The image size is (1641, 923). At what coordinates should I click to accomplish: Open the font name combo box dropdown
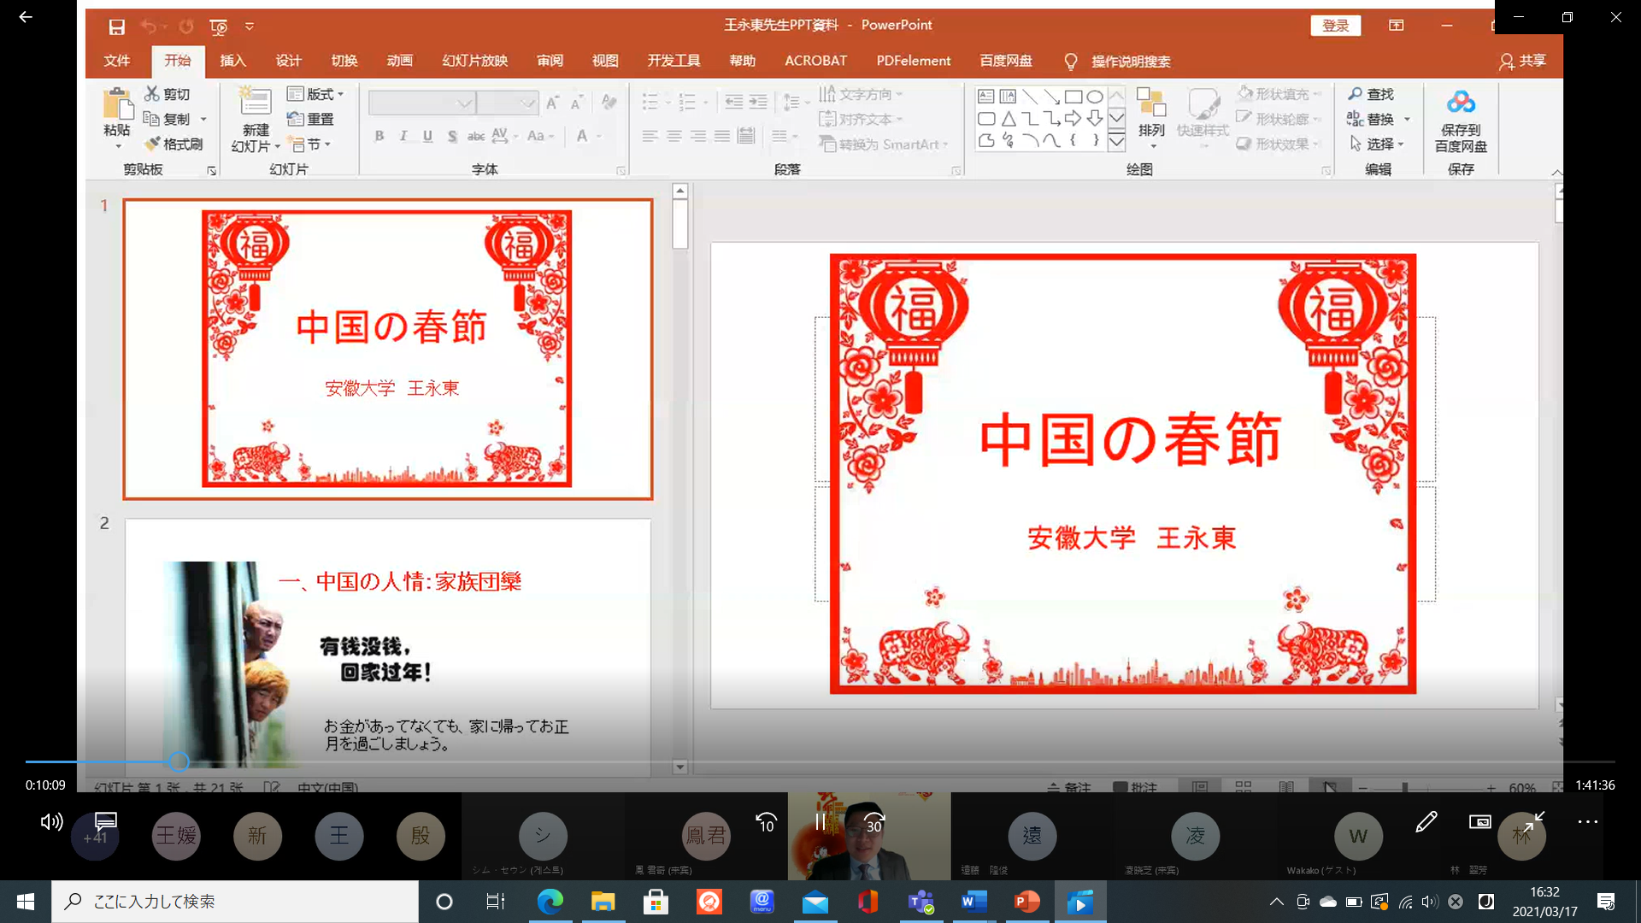click(x=464, y=103)
